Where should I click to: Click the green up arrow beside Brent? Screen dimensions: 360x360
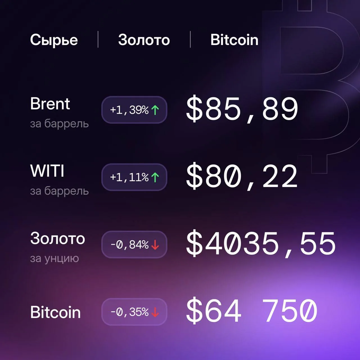[155, 110]
